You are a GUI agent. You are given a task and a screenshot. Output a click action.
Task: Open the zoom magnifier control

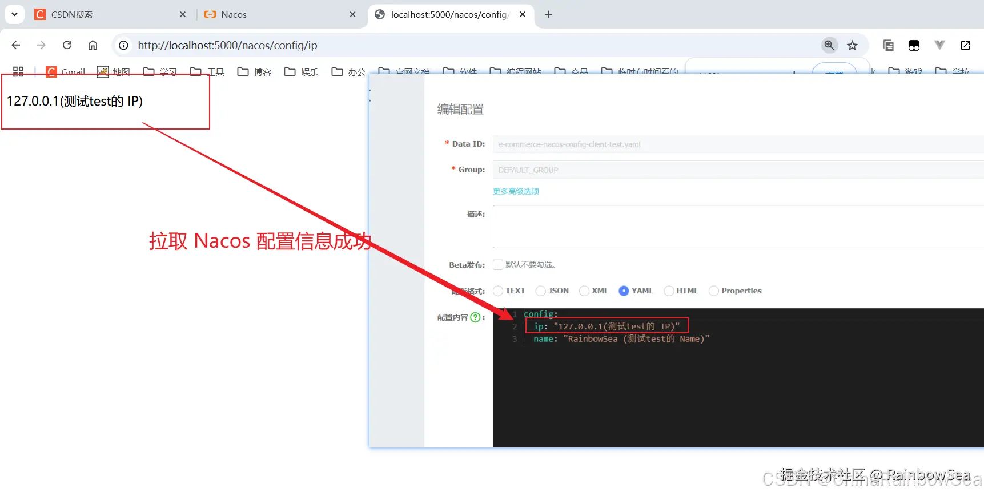[x=829, y=45]
